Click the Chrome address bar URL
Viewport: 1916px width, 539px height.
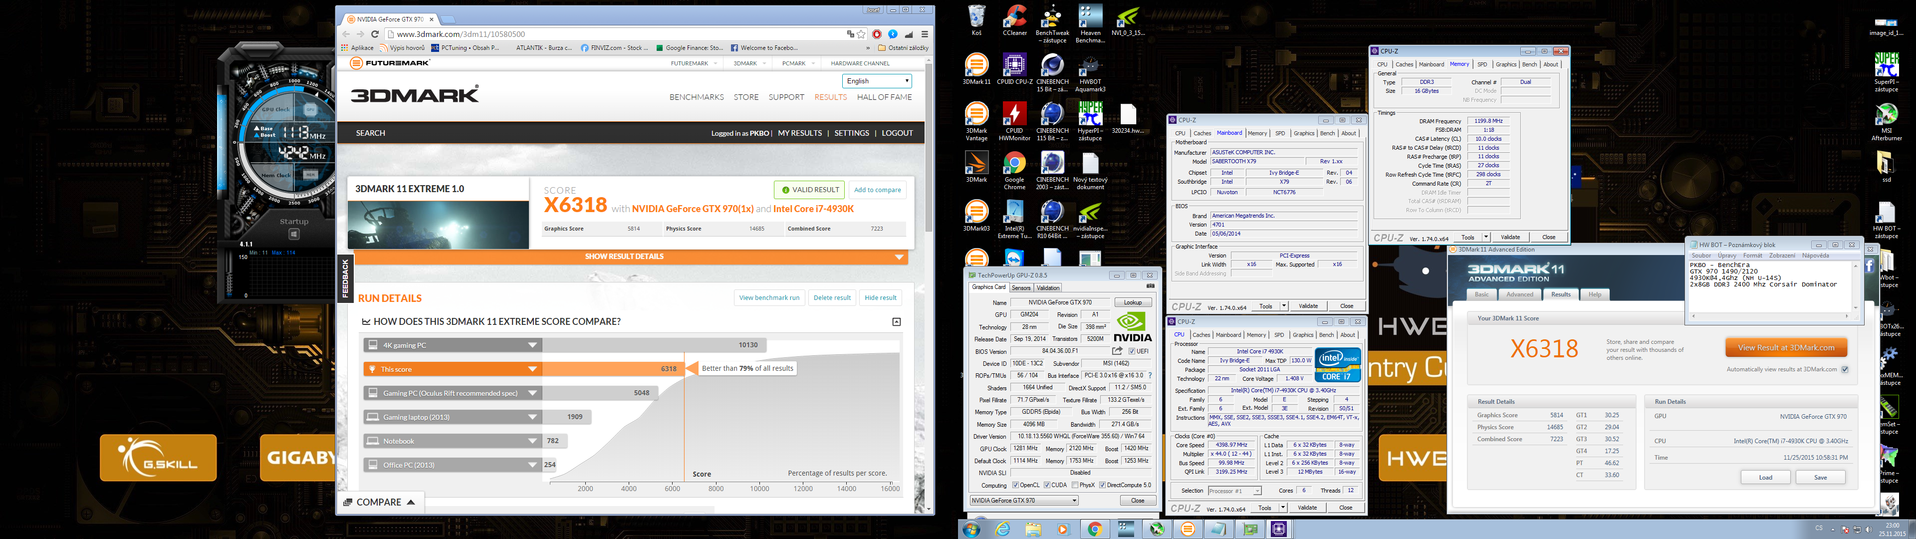pos(461,34)
